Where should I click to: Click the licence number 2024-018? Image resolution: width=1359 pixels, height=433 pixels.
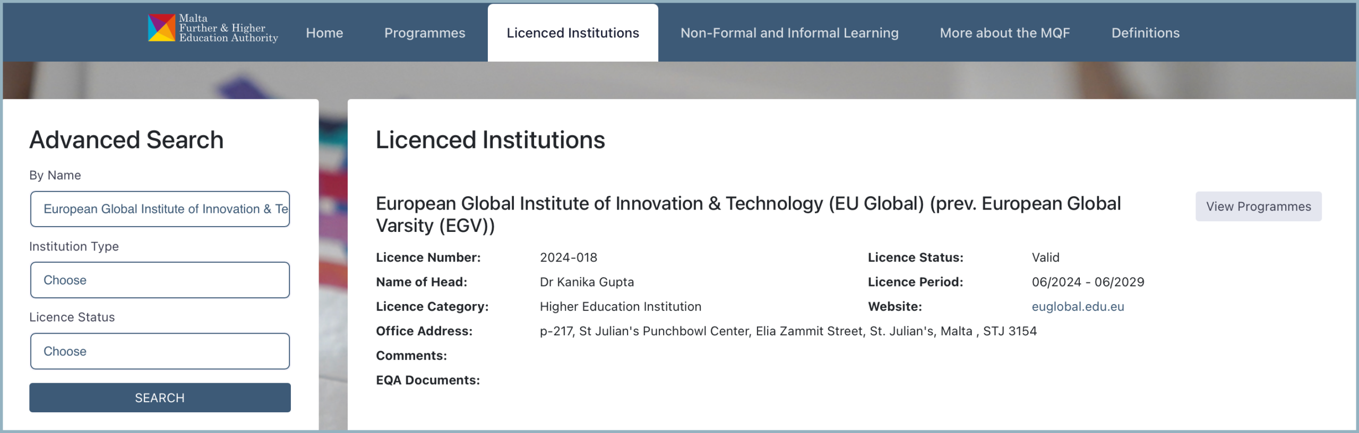tap(568, 257)
